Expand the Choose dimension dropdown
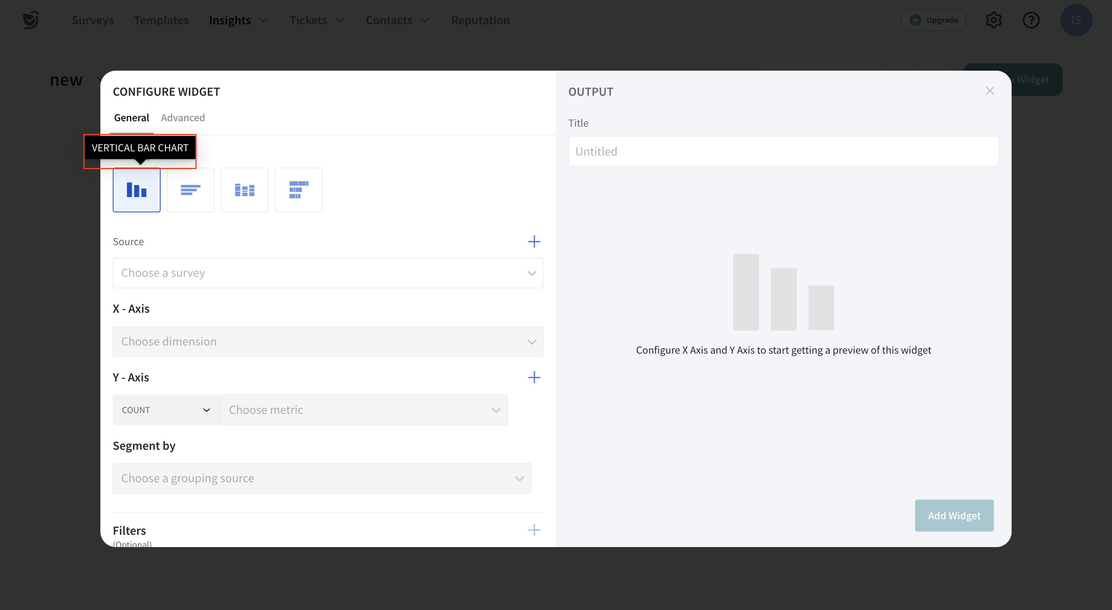This screenshot has width=1112, height=610. click(328, 341)
